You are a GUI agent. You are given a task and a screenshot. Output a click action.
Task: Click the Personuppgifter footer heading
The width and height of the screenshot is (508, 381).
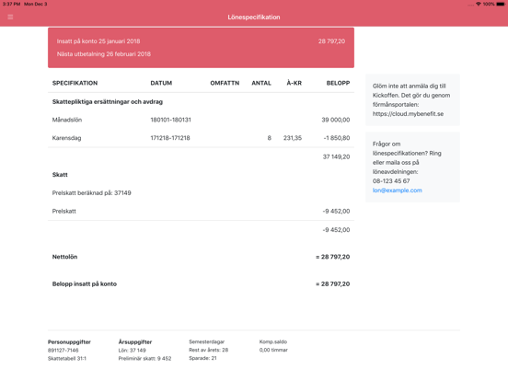[x=69, y=341]
